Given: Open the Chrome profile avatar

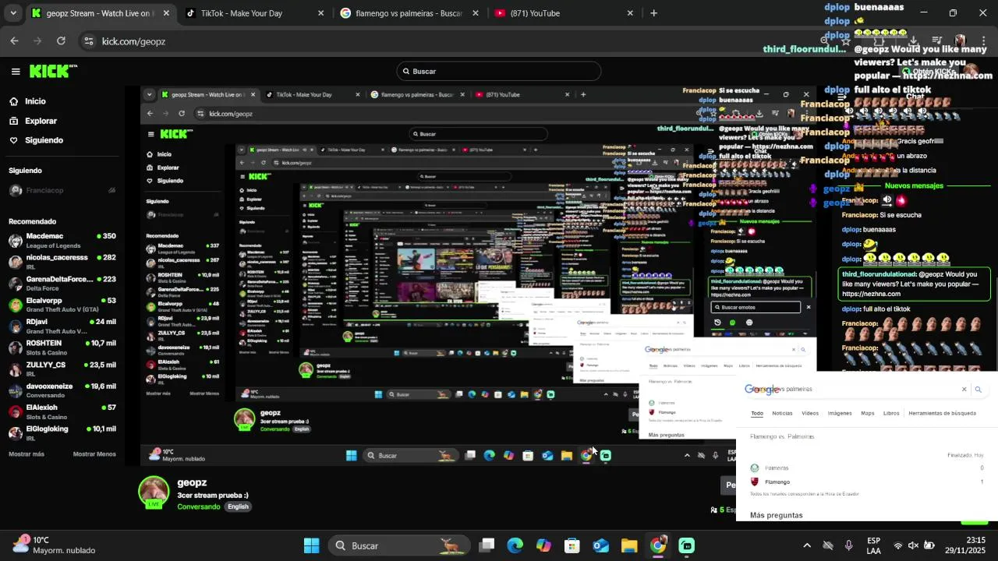Looking at the screenshot, I should click(x=960, y=41).
